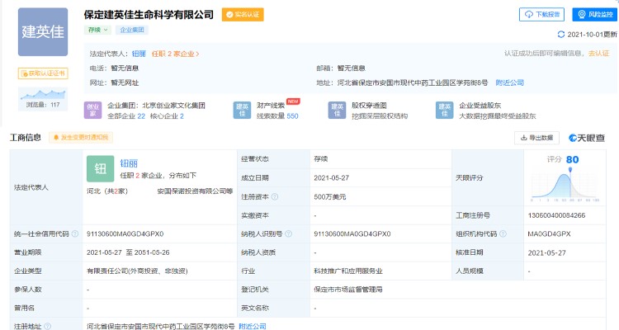Screen dimensions: 619x330
Task: Click the 下载报告 download report button
Action: click(541, 15)
